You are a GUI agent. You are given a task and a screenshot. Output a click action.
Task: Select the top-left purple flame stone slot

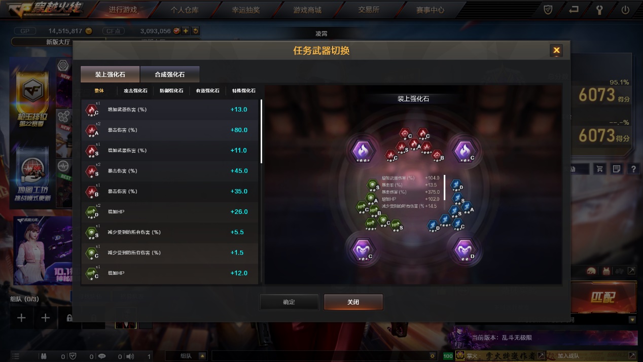[x=363, y=151]
